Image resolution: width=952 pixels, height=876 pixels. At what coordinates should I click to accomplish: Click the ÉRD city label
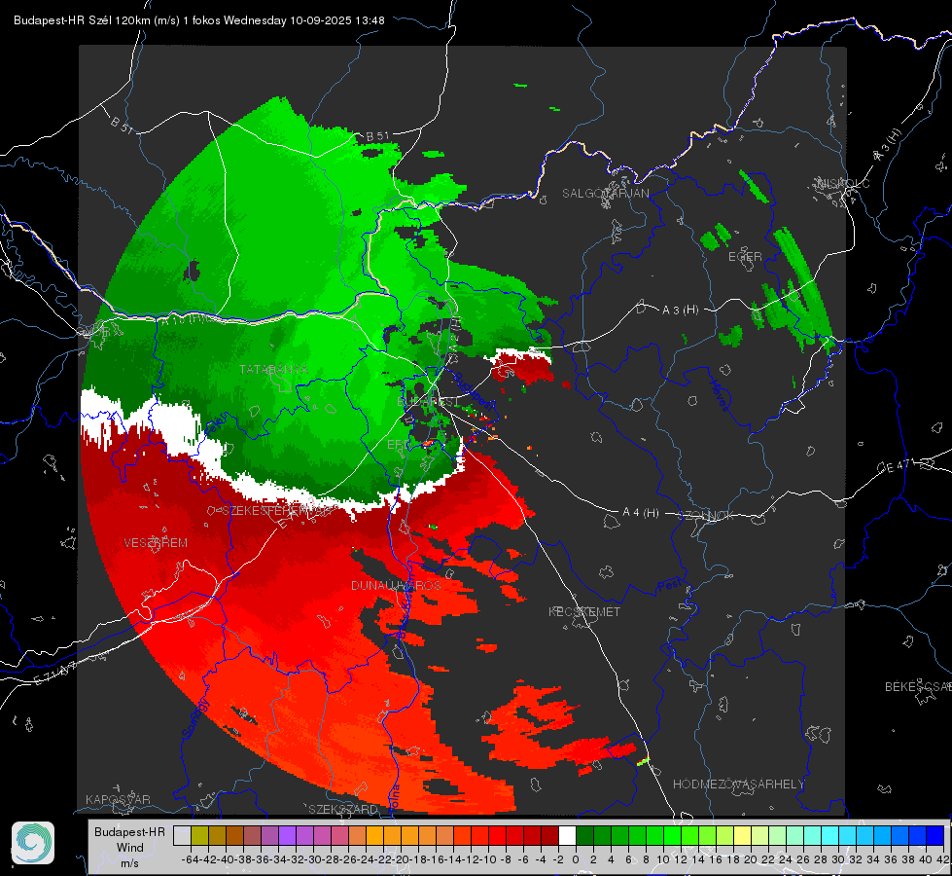click(398, 445)
